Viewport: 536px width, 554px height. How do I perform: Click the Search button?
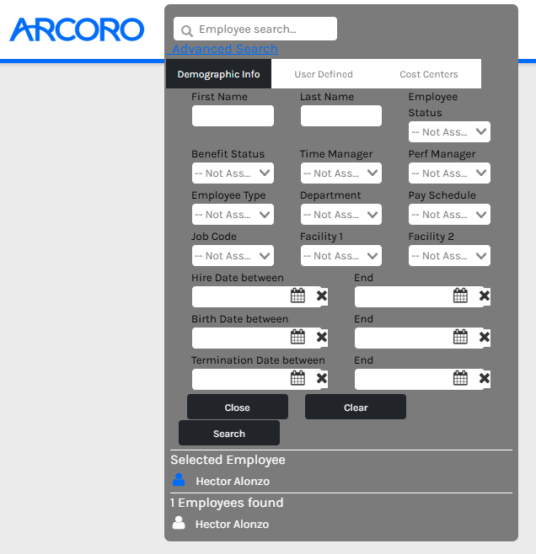coord(229,433)
